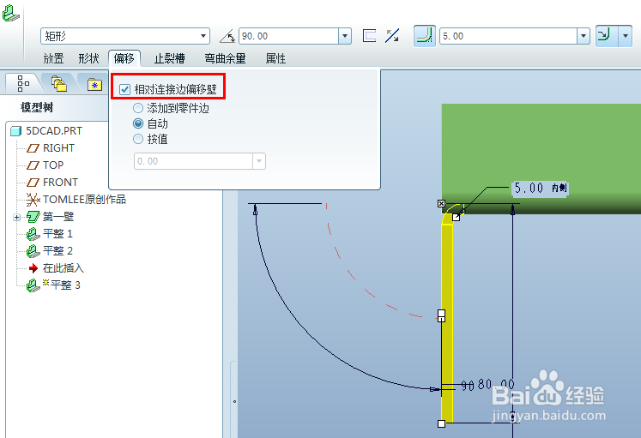
Task: Select the 自动 radio button
Action: point(138,123)
